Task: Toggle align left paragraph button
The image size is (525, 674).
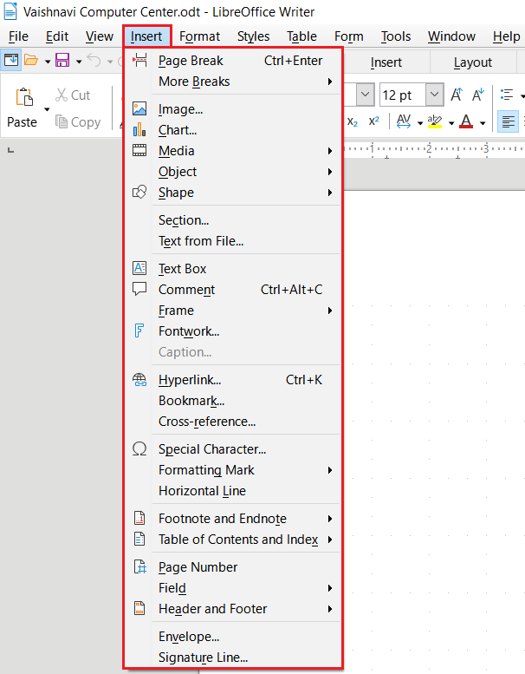Action: 509,122
